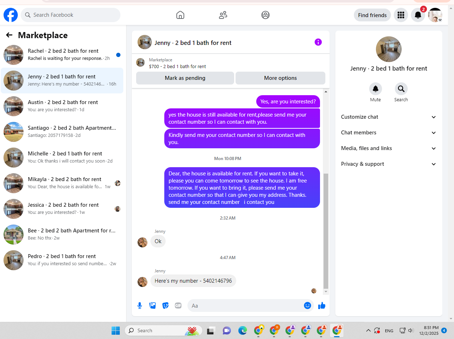Expand Media, files and links section
This screenshot has height=339, width=454.
tap(388, 148)
